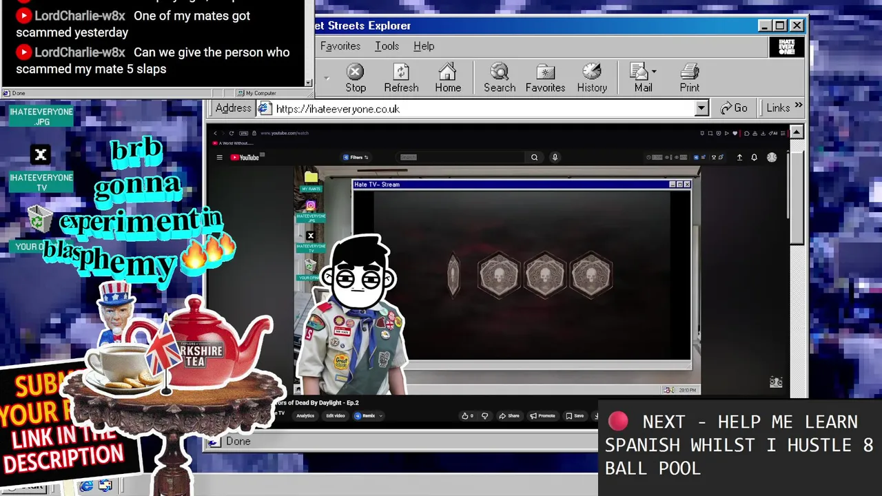
Task: Open YouTube notifications bell
Action: (754, 157)
